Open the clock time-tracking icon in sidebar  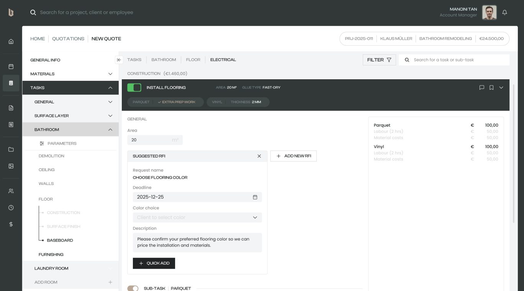[11, 208]
